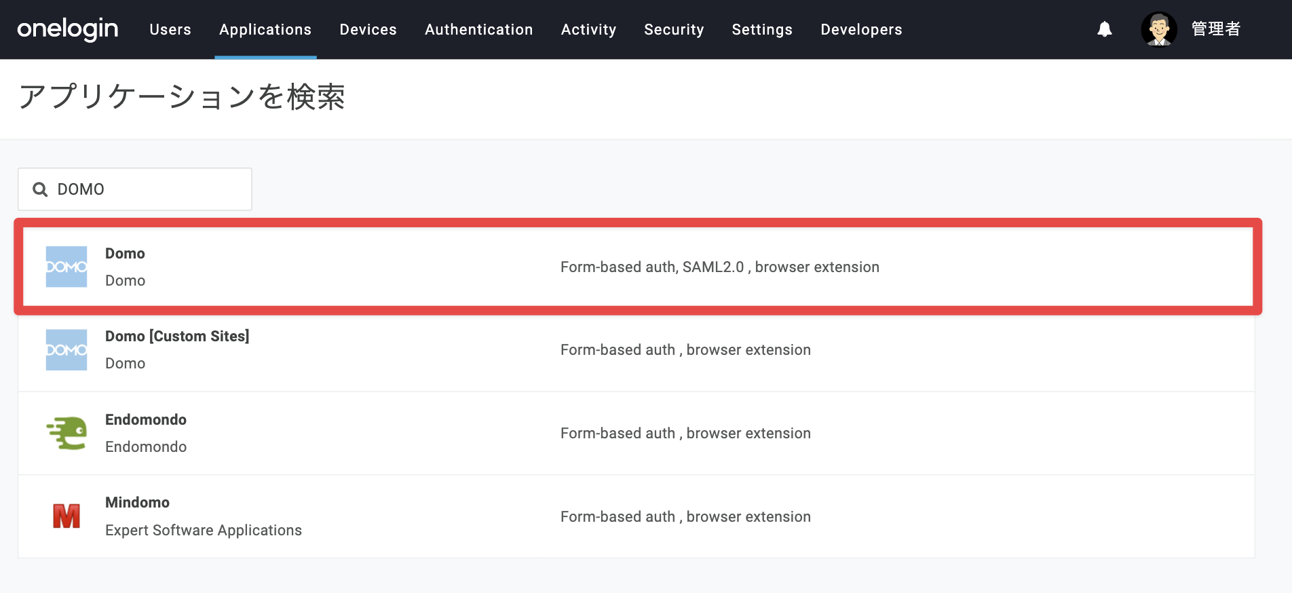Select the Mindomo result title

pos(137,502)
